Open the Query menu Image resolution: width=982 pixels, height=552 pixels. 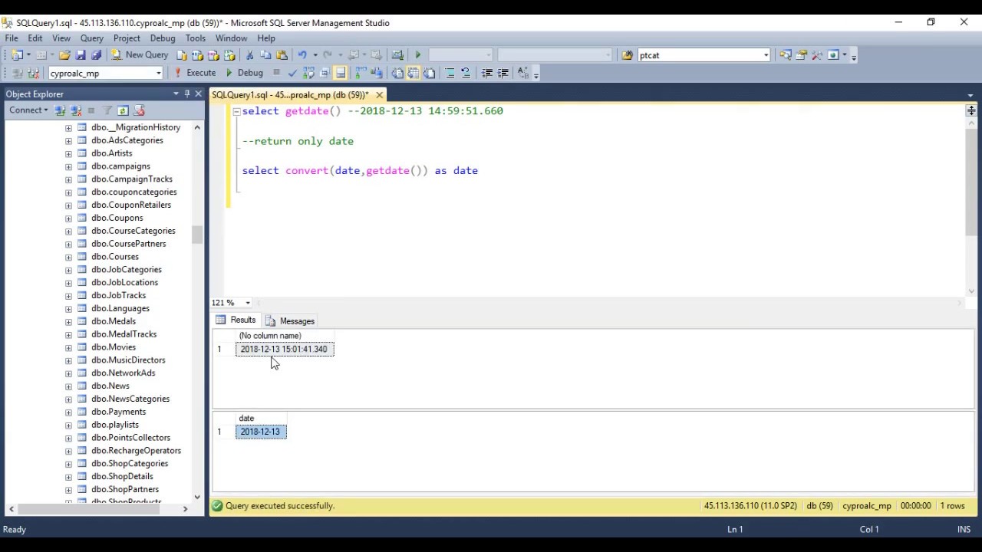(91, 38)
